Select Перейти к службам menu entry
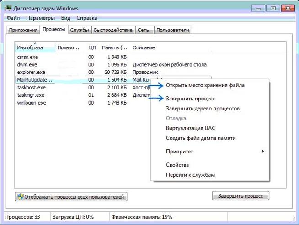 click(190, 175)
